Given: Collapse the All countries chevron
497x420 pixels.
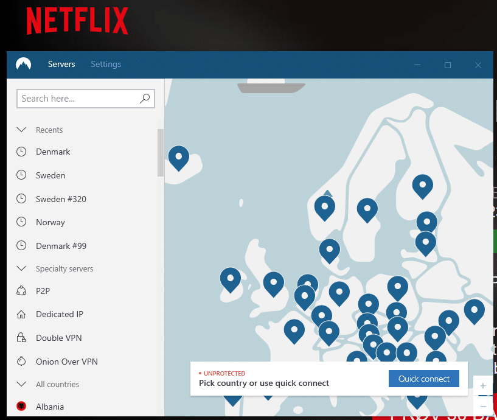Looking at the screenshot, I should [x=21, y=384].
